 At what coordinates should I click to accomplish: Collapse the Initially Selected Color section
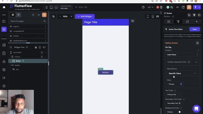pyautogui.click(x=196, y=62)
